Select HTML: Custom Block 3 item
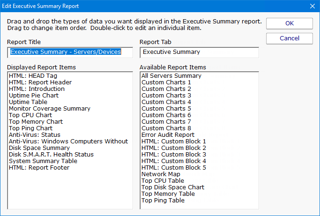This screenshot has height=216, width=320. [174, 155]
